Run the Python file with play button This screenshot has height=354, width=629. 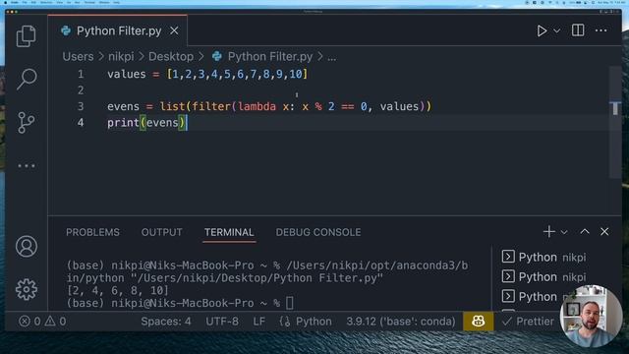tap(542, 30)
